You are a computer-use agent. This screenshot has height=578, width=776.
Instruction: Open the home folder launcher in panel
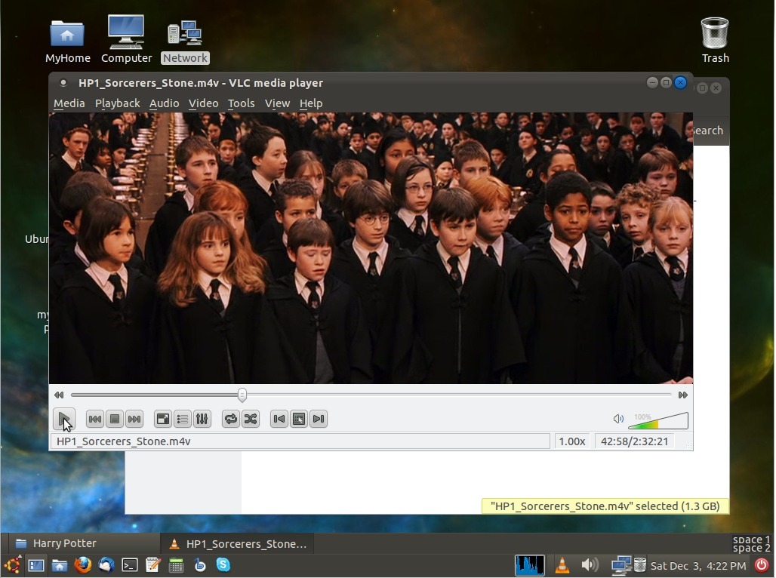pyautogui.click(x=60, y=565)
